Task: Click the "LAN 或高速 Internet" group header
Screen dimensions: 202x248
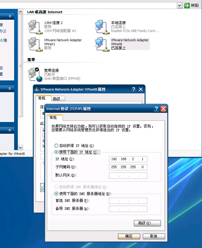Action: pos(45,12)
